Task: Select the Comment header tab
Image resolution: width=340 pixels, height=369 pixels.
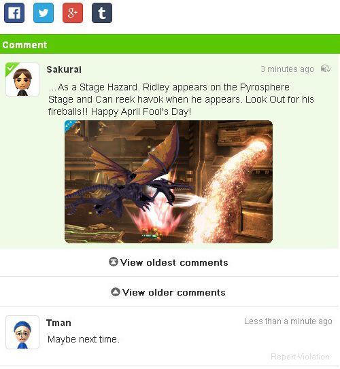Action: [24, 45]
